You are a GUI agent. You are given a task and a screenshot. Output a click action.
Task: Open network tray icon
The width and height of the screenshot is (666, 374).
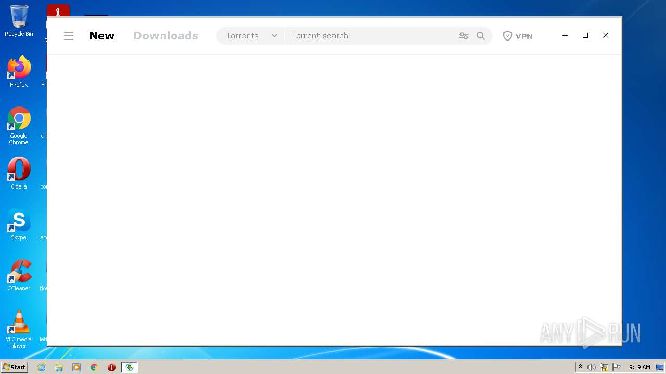604,367
